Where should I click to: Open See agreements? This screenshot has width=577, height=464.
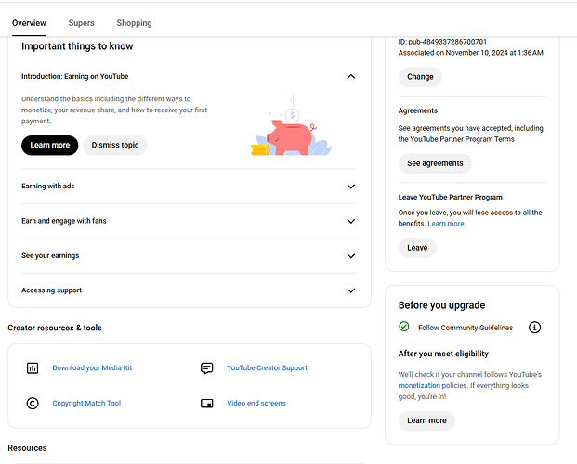coord(435,163)
